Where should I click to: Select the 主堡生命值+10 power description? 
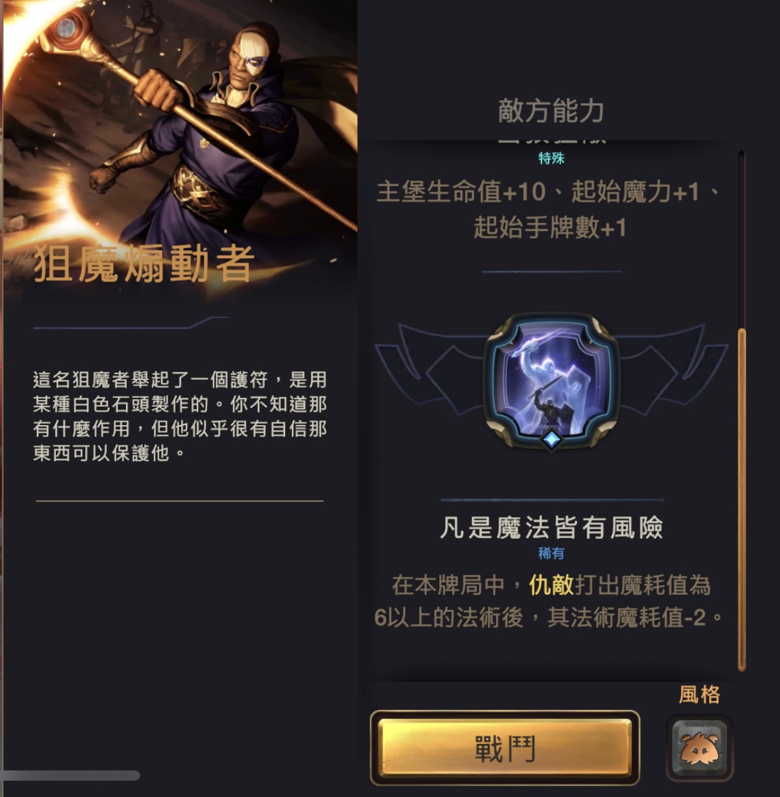tap(549, 209)
